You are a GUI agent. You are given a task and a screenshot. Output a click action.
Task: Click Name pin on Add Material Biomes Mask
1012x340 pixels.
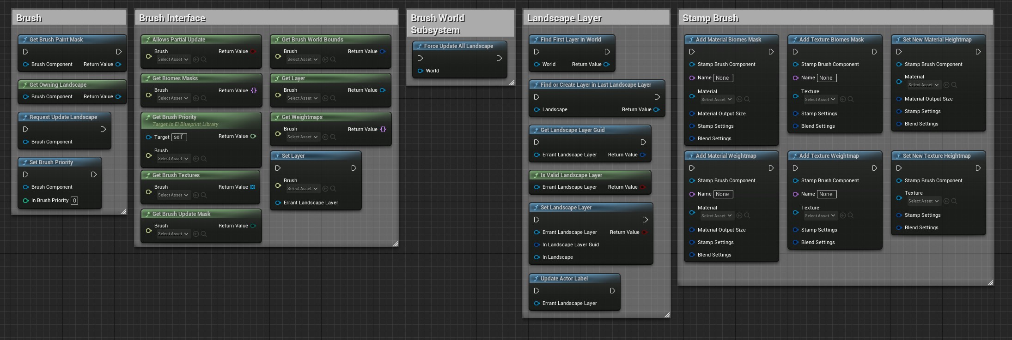point(692,78)
